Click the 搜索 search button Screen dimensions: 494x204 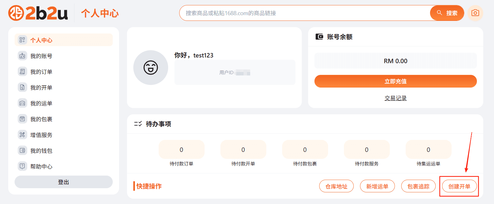tap(447, 13)
